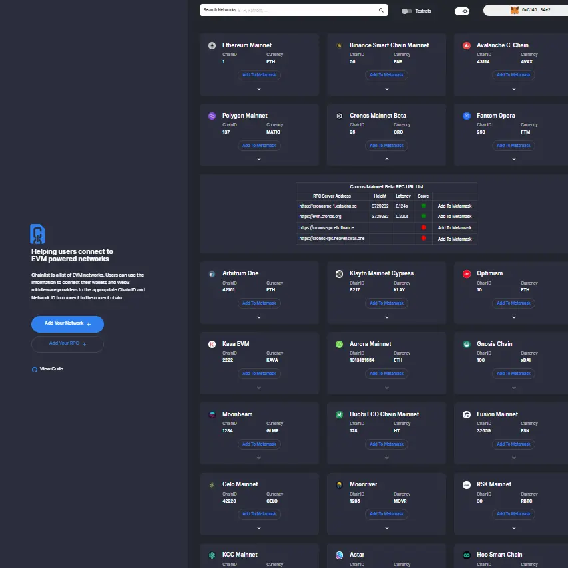Click the Klaytn Mainnet Cypress logo icon

pyautogui.click(x=339, y=274)
